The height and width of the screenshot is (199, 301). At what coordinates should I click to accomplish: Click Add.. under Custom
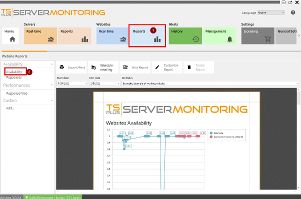[x=10, y=108]
